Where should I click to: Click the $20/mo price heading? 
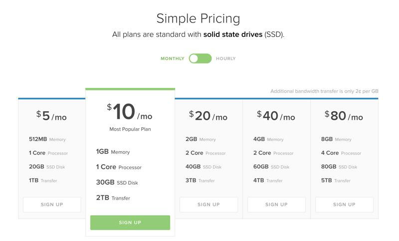[x=208, y=116]
